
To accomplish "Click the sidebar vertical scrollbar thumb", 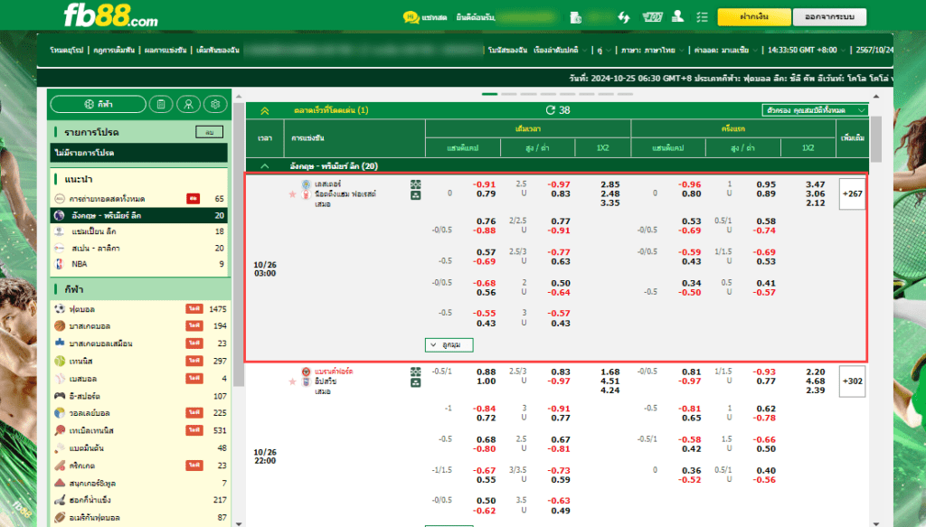I will [239, 245].
